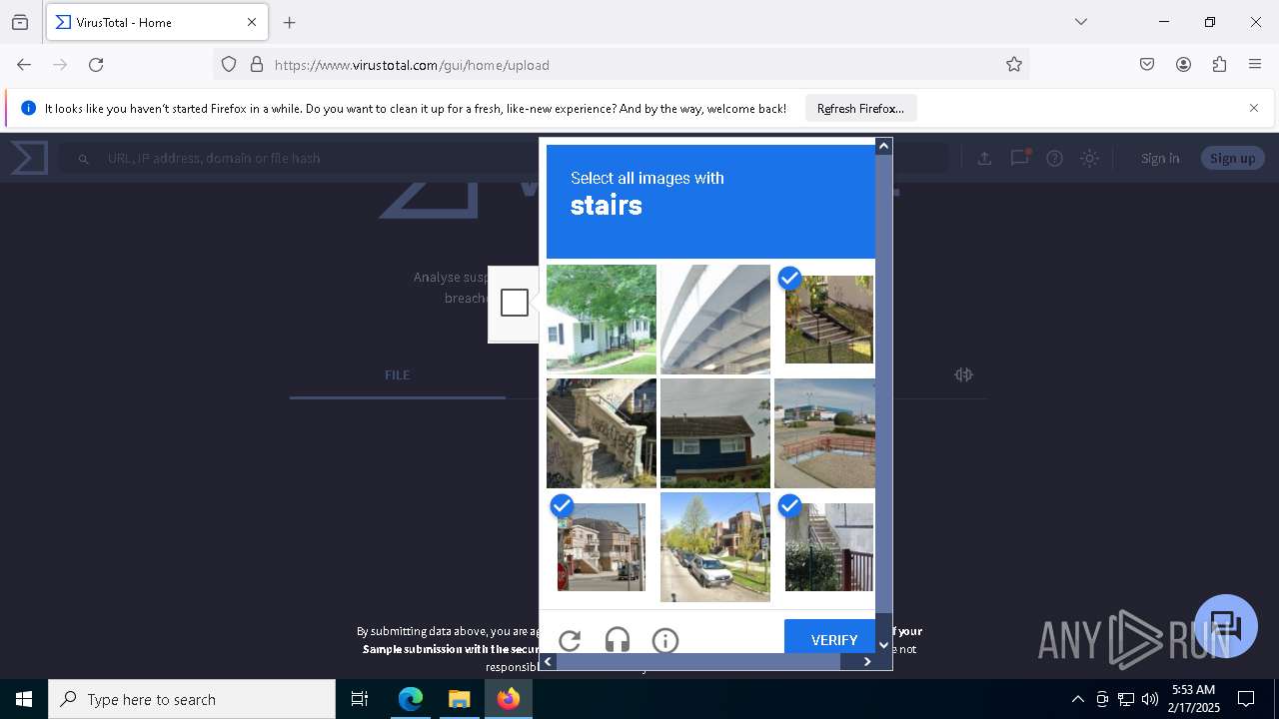Show captcha help info icon
Viewport: 1279px width, 719px height.
pos(665,641)
